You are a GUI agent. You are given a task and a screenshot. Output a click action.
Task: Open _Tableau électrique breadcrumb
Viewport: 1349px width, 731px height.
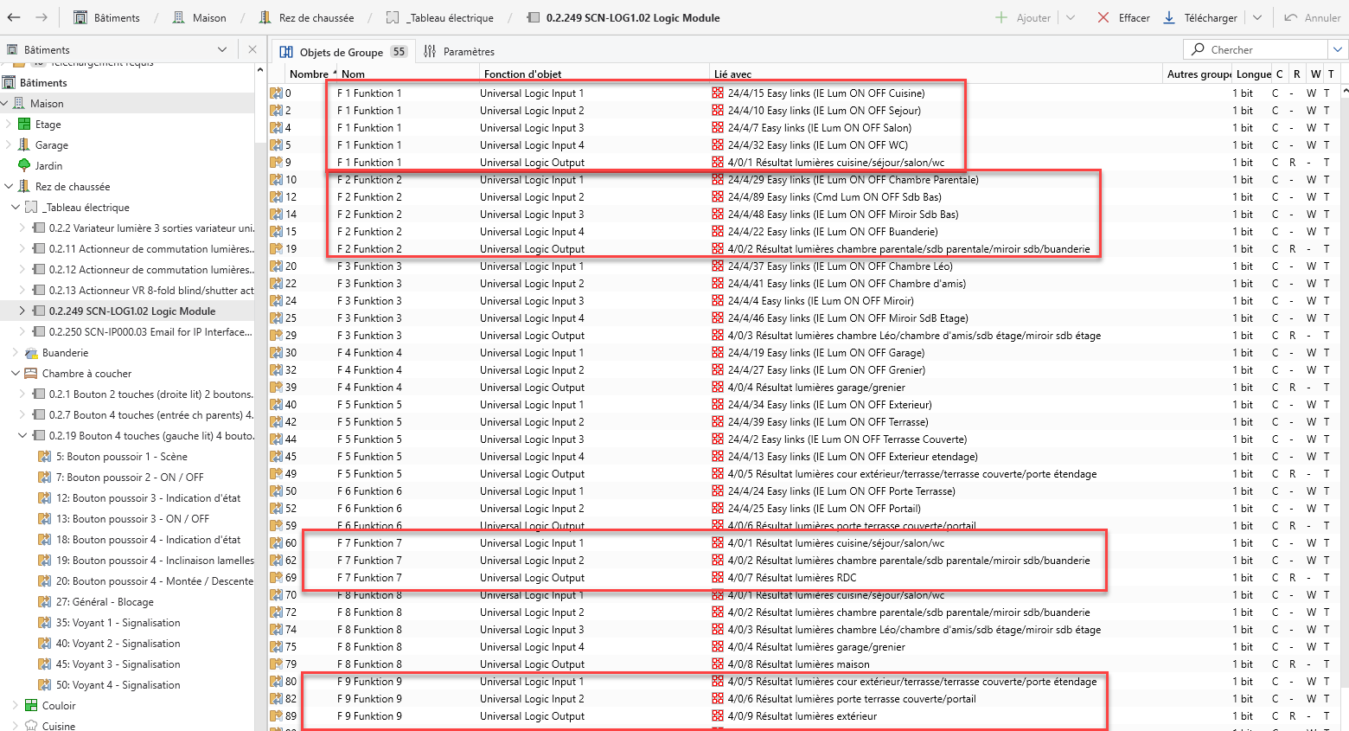pyautogui.click(x=440, y=17)
